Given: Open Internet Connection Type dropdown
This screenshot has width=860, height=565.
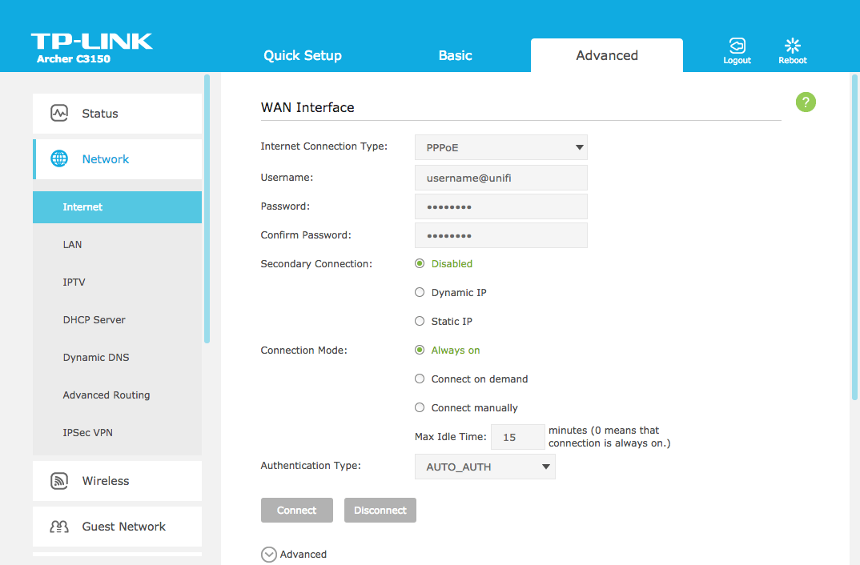Looking at the screenshot, I should coord(500,147).
